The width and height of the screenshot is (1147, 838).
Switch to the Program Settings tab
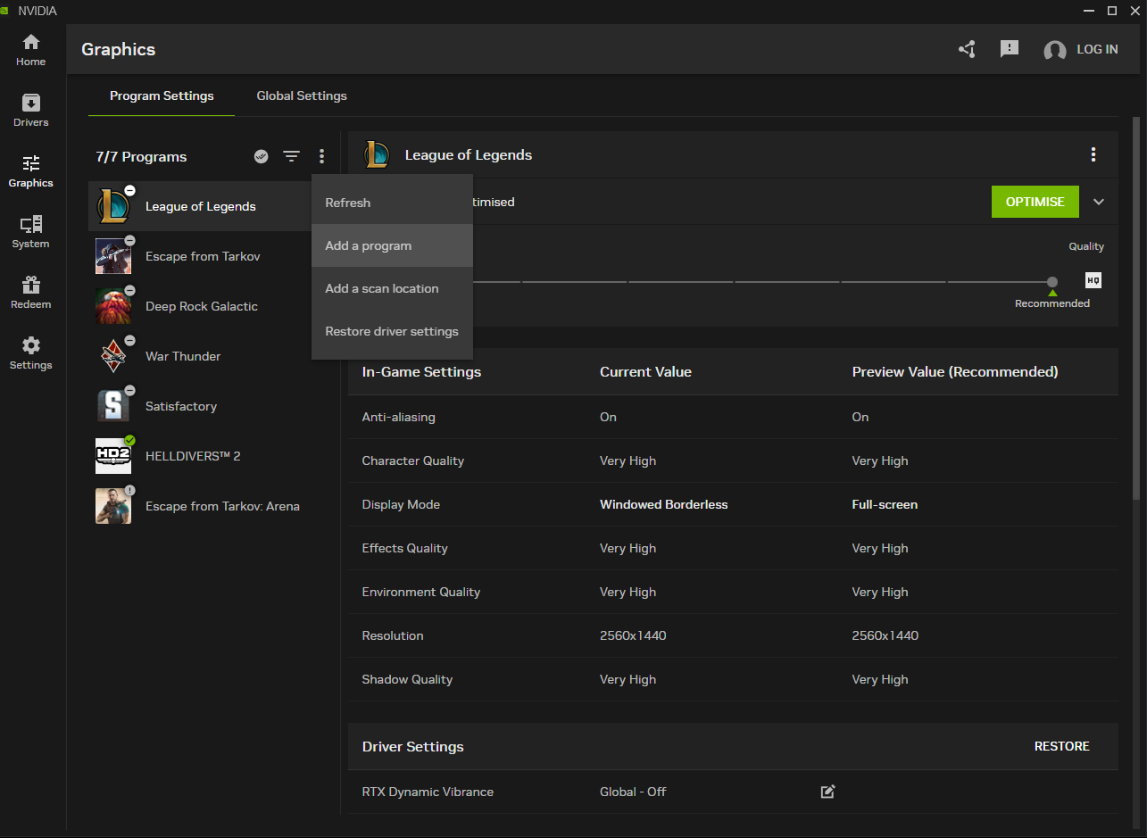pos(162,95)
